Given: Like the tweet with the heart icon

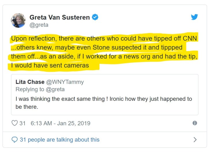Looking at the screenshot, I should click(x=14, y=123).
